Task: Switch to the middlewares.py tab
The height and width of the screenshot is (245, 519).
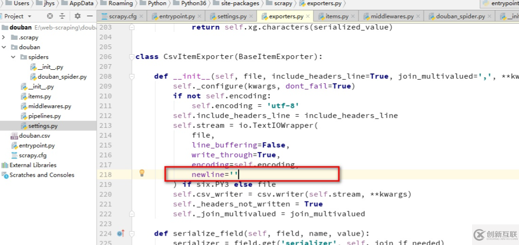Action: coord(392,16)
